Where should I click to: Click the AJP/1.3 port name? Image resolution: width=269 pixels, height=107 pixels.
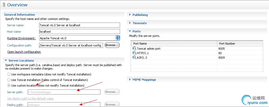pyautogui.click(x=142, y=57)
